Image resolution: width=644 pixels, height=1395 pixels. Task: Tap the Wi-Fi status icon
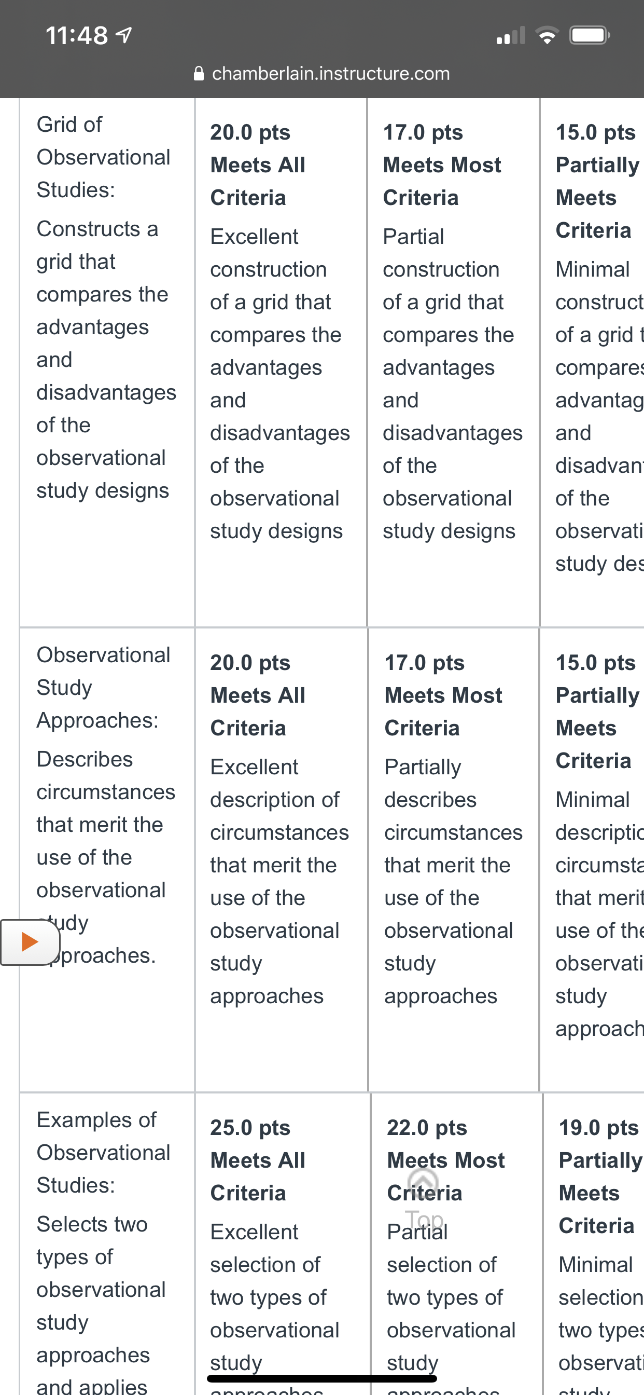click(547, 36)
